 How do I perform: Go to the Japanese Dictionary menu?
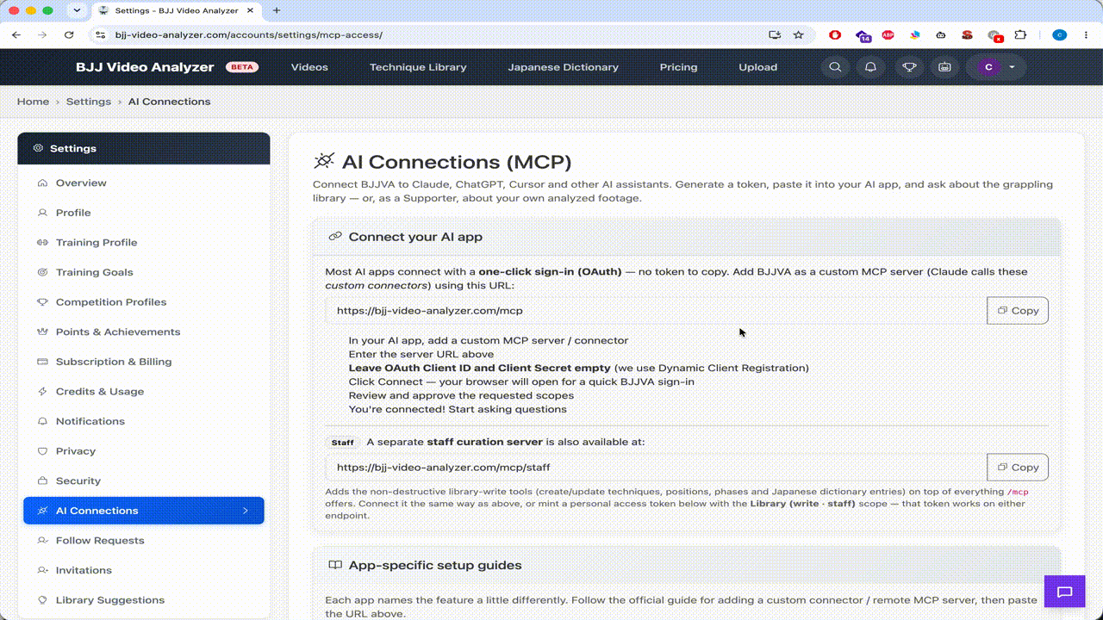coord(563,67)
